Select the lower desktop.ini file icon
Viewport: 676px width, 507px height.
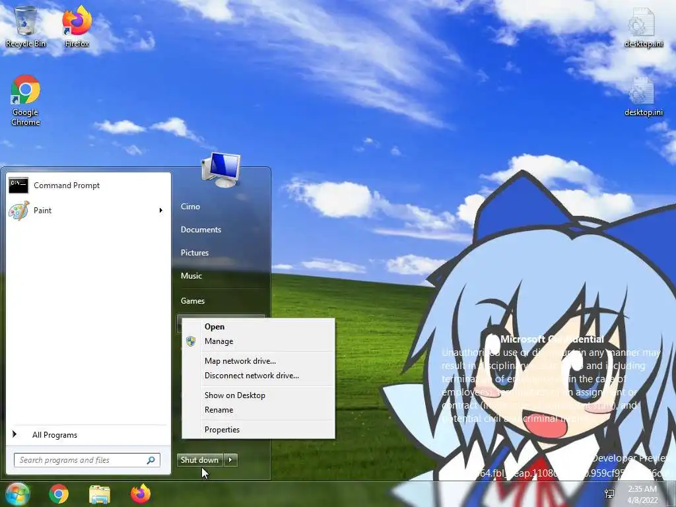[x=643, y=96]
